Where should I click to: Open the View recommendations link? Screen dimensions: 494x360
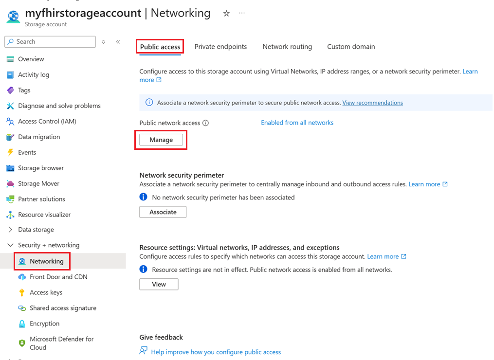tap(372, 103)
